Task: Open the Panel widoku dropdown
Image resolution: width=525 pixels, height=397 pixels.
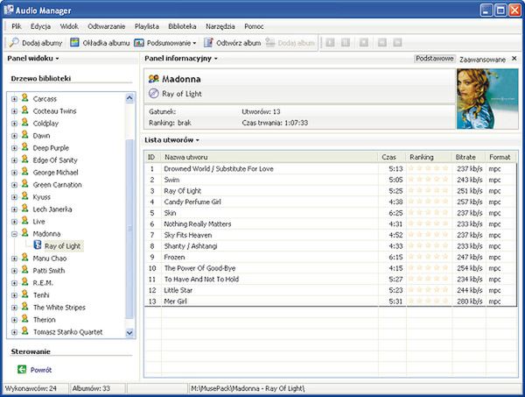Action: [33, 59]
